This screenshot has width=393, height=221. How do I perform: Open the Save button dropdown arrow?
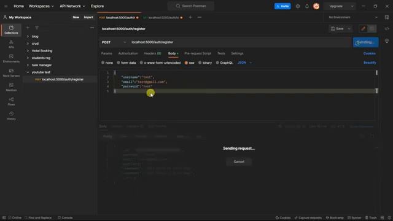tap(349, 29)
